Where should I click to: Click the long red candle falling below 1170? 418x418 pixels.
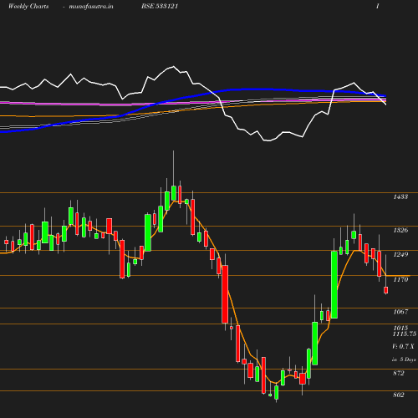pos(225,294)
